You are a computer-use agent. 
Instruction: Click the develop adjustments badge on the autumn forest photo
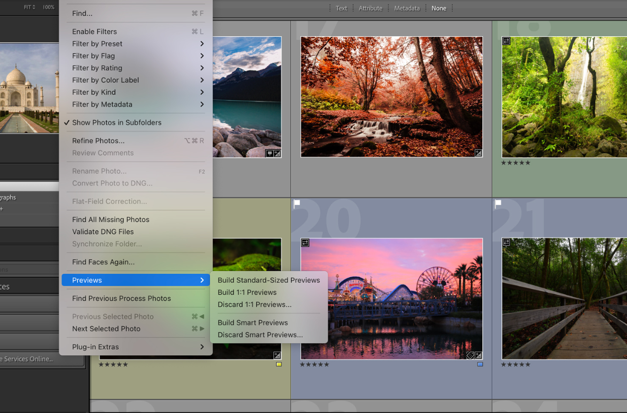click(478, 154)
